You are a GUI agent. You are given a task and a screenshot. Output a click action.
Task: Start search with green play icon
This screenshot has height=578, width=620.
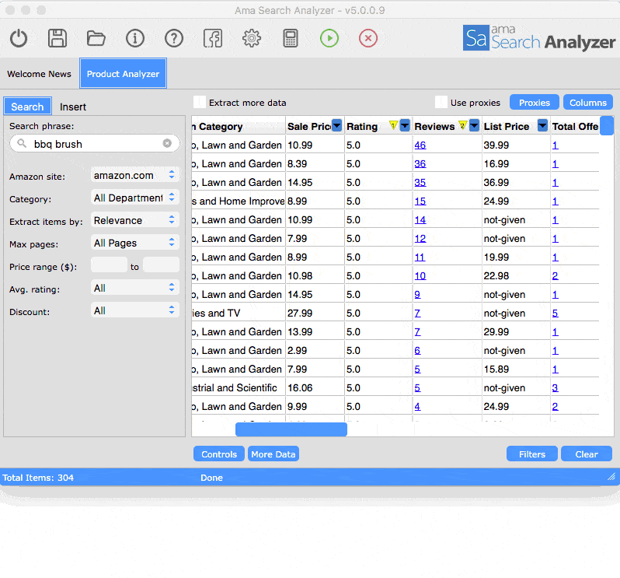329,38
